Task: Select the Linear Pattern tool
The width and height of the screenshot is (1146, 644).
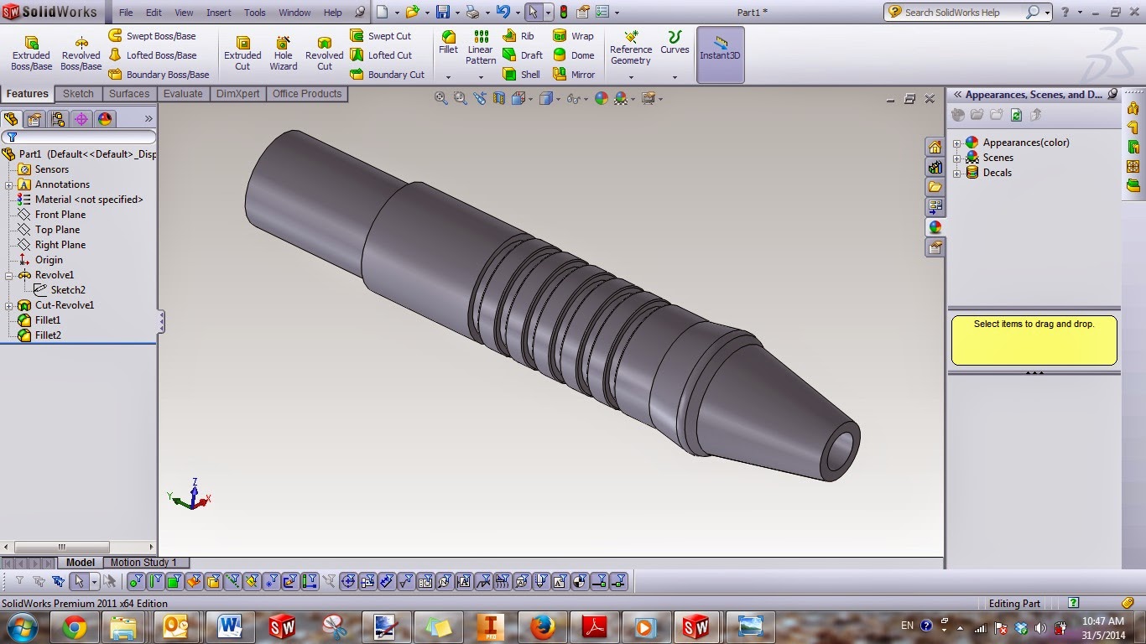Action: tap(481, 47)
